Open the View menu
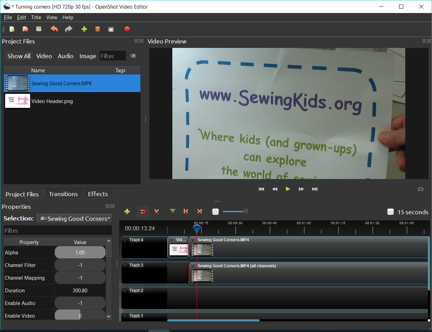 52,17
